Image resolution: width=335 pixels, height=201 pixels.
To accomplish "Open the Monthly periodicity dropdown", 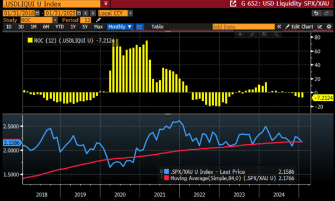I will [120, 27].
